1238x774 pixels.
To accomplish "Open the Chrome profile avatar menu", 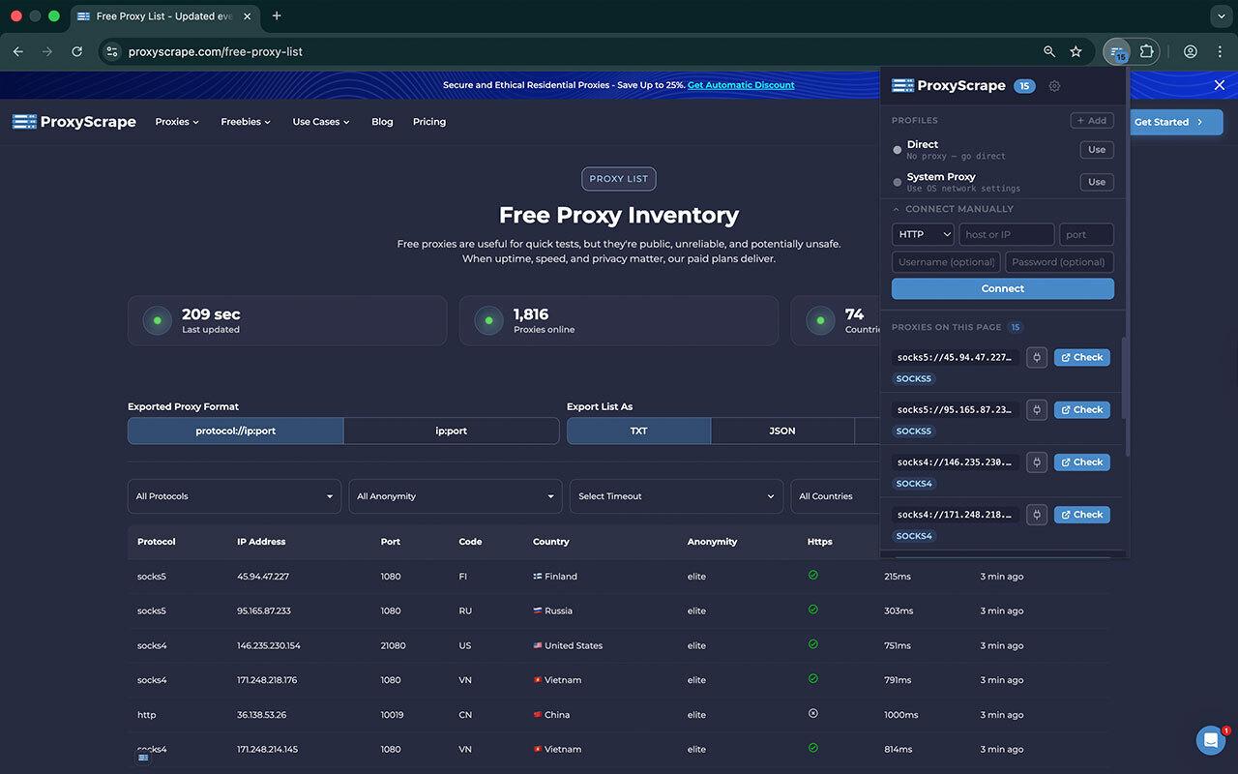I will coord(1191,51).
